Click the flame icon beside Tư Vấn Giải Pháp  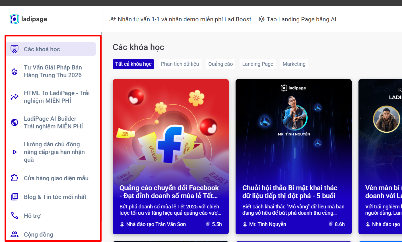click(x=15, y=71)
